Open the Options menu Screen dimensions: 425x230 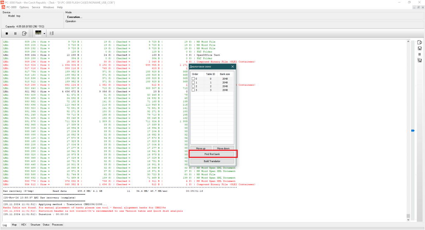[24, 7]
